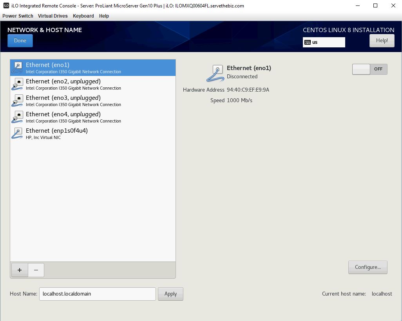Open the Power Switch menu
Viewport: 402px width, 321px height.
(18, 16)
